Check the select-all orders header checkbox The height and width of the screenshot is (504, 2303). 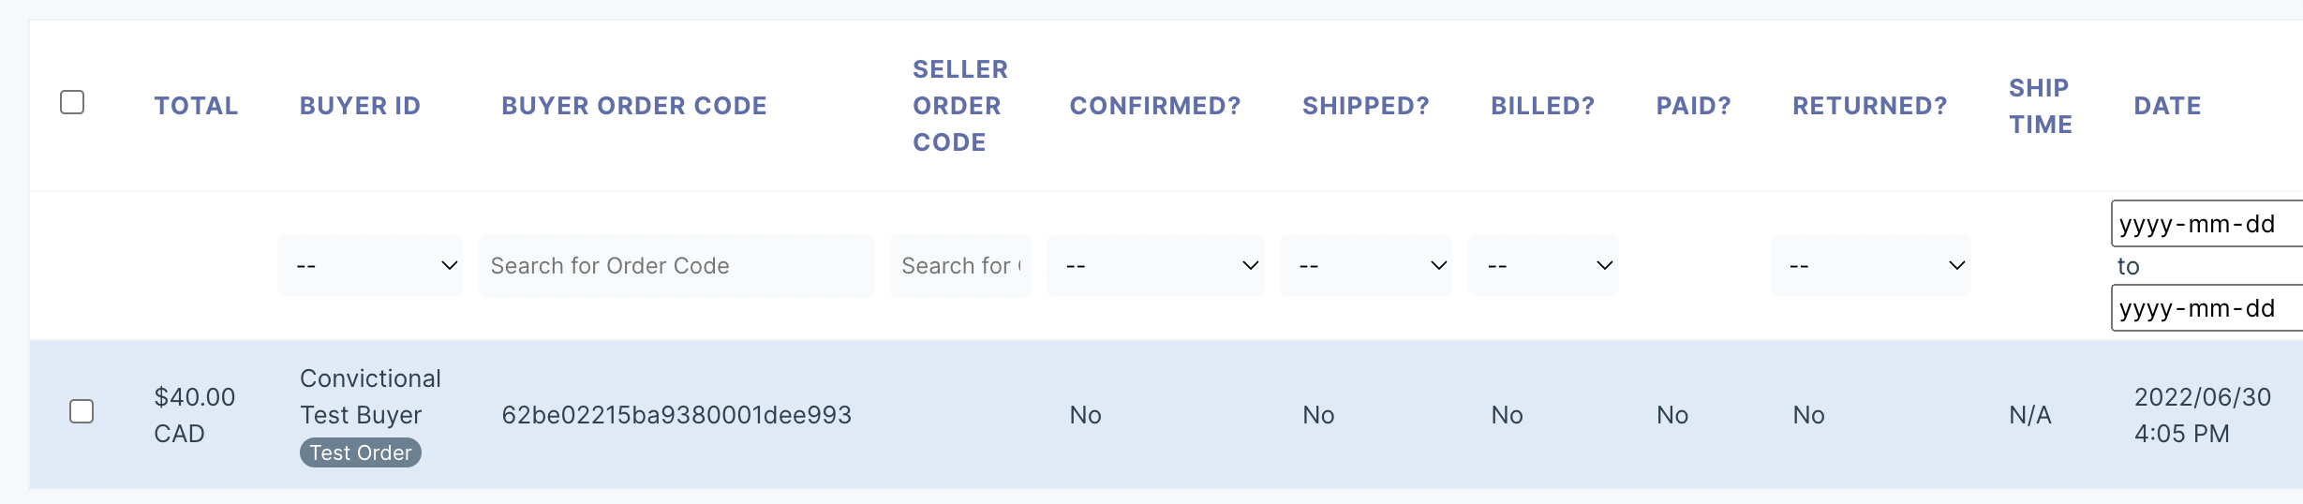(x=72, y=102)
